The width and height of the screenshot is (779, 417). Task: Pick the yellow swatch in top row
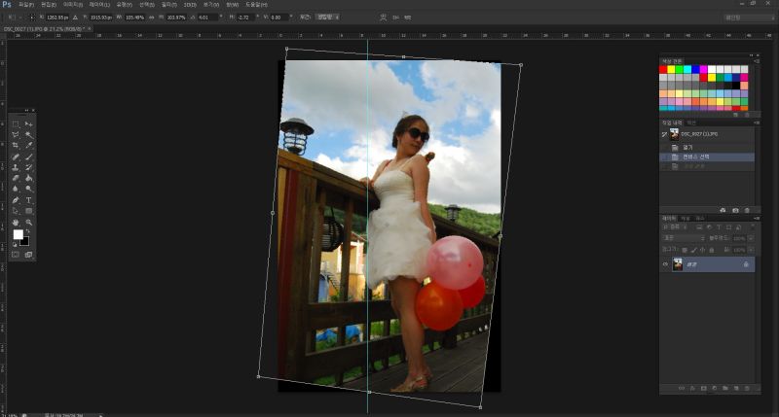[x=671, y=69]
